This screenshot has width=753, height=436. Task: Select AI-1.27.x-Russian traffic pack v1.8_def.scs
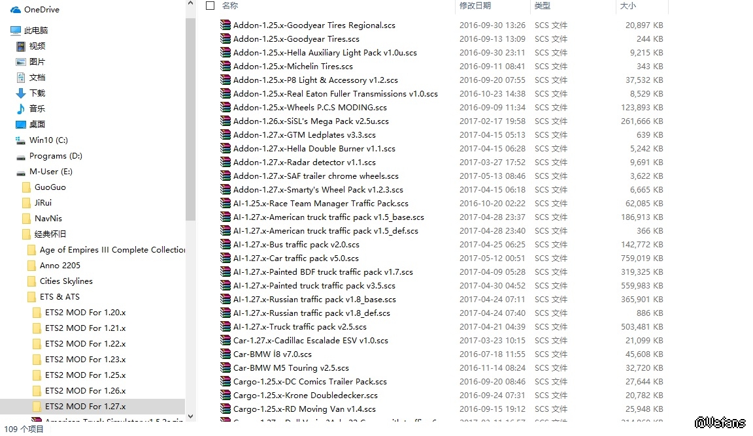(x=312, y=313)
